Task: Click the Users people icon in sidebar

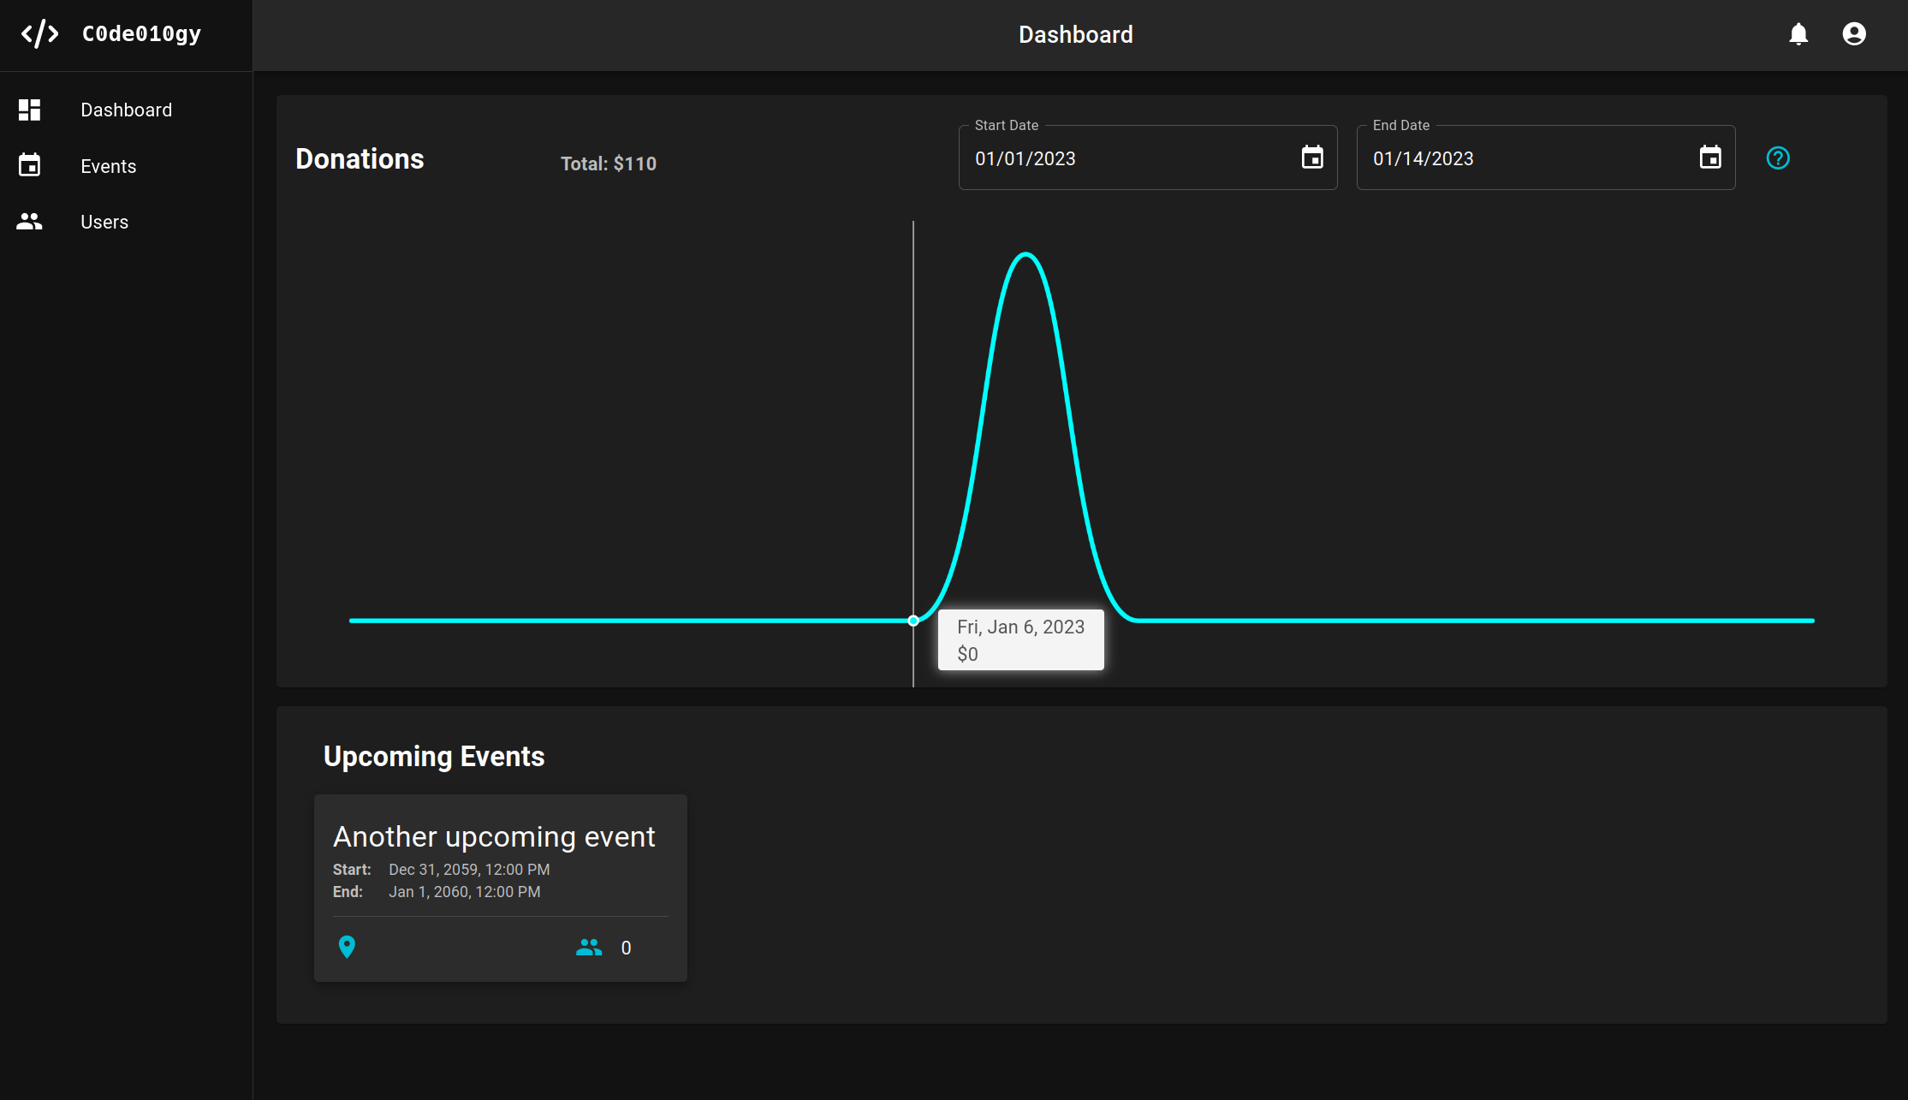Action: point(30,222)
